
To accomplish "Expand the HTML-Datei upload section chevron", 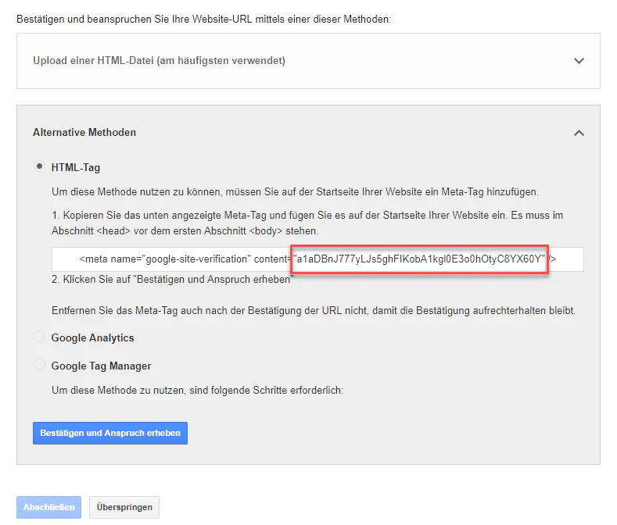I will (579, 61).
